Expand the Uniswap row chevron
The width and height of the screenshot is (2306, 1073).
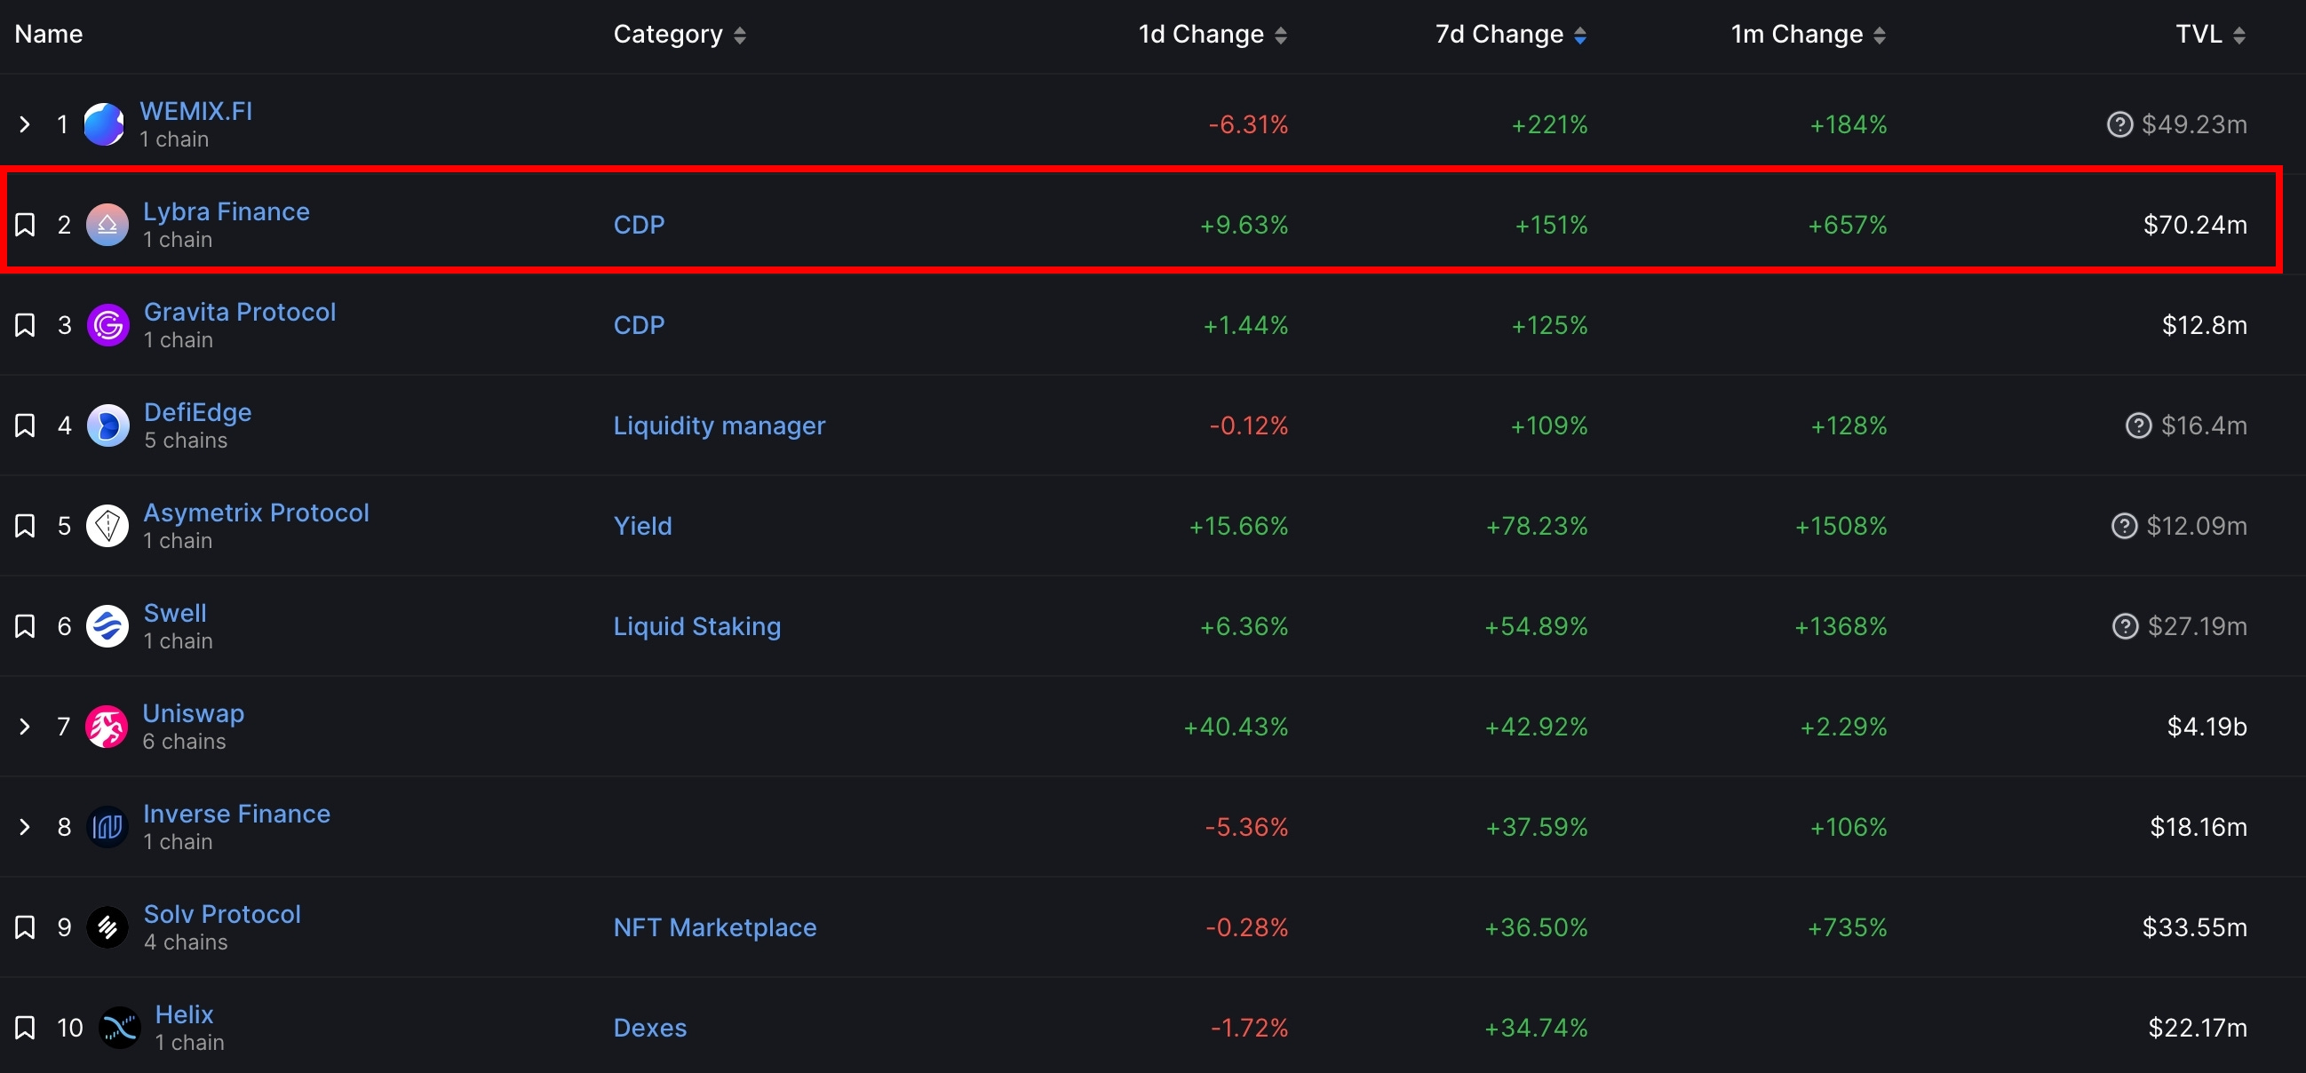point(25,727)
